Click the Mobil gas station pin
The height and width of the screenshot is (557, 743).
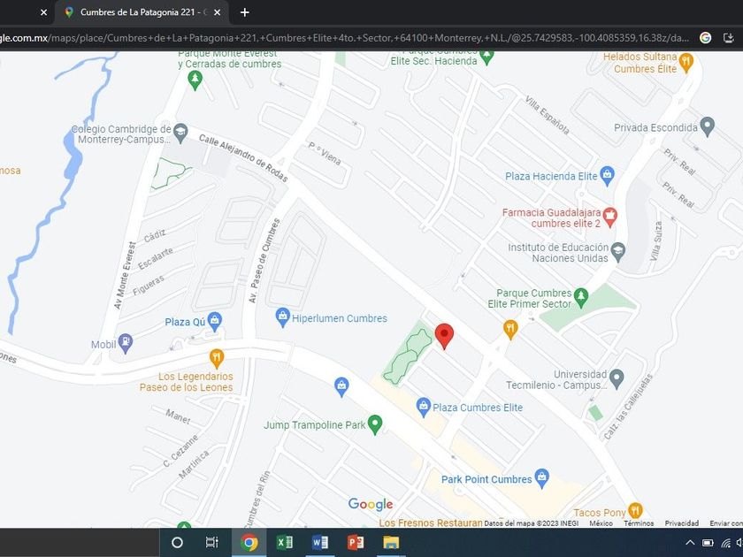pyautogui.click(x=125, y=343)
